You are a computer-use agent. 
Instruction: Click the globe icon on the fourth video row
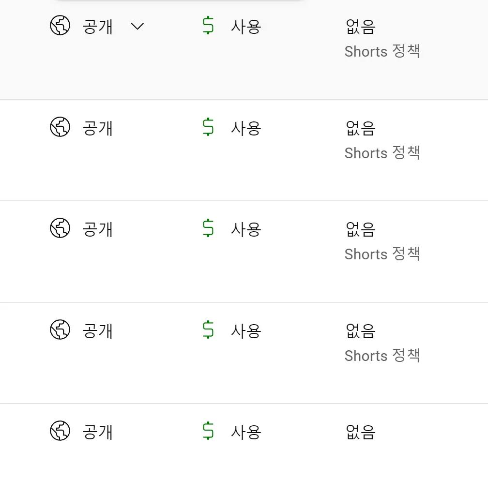(x=60, y=331)
